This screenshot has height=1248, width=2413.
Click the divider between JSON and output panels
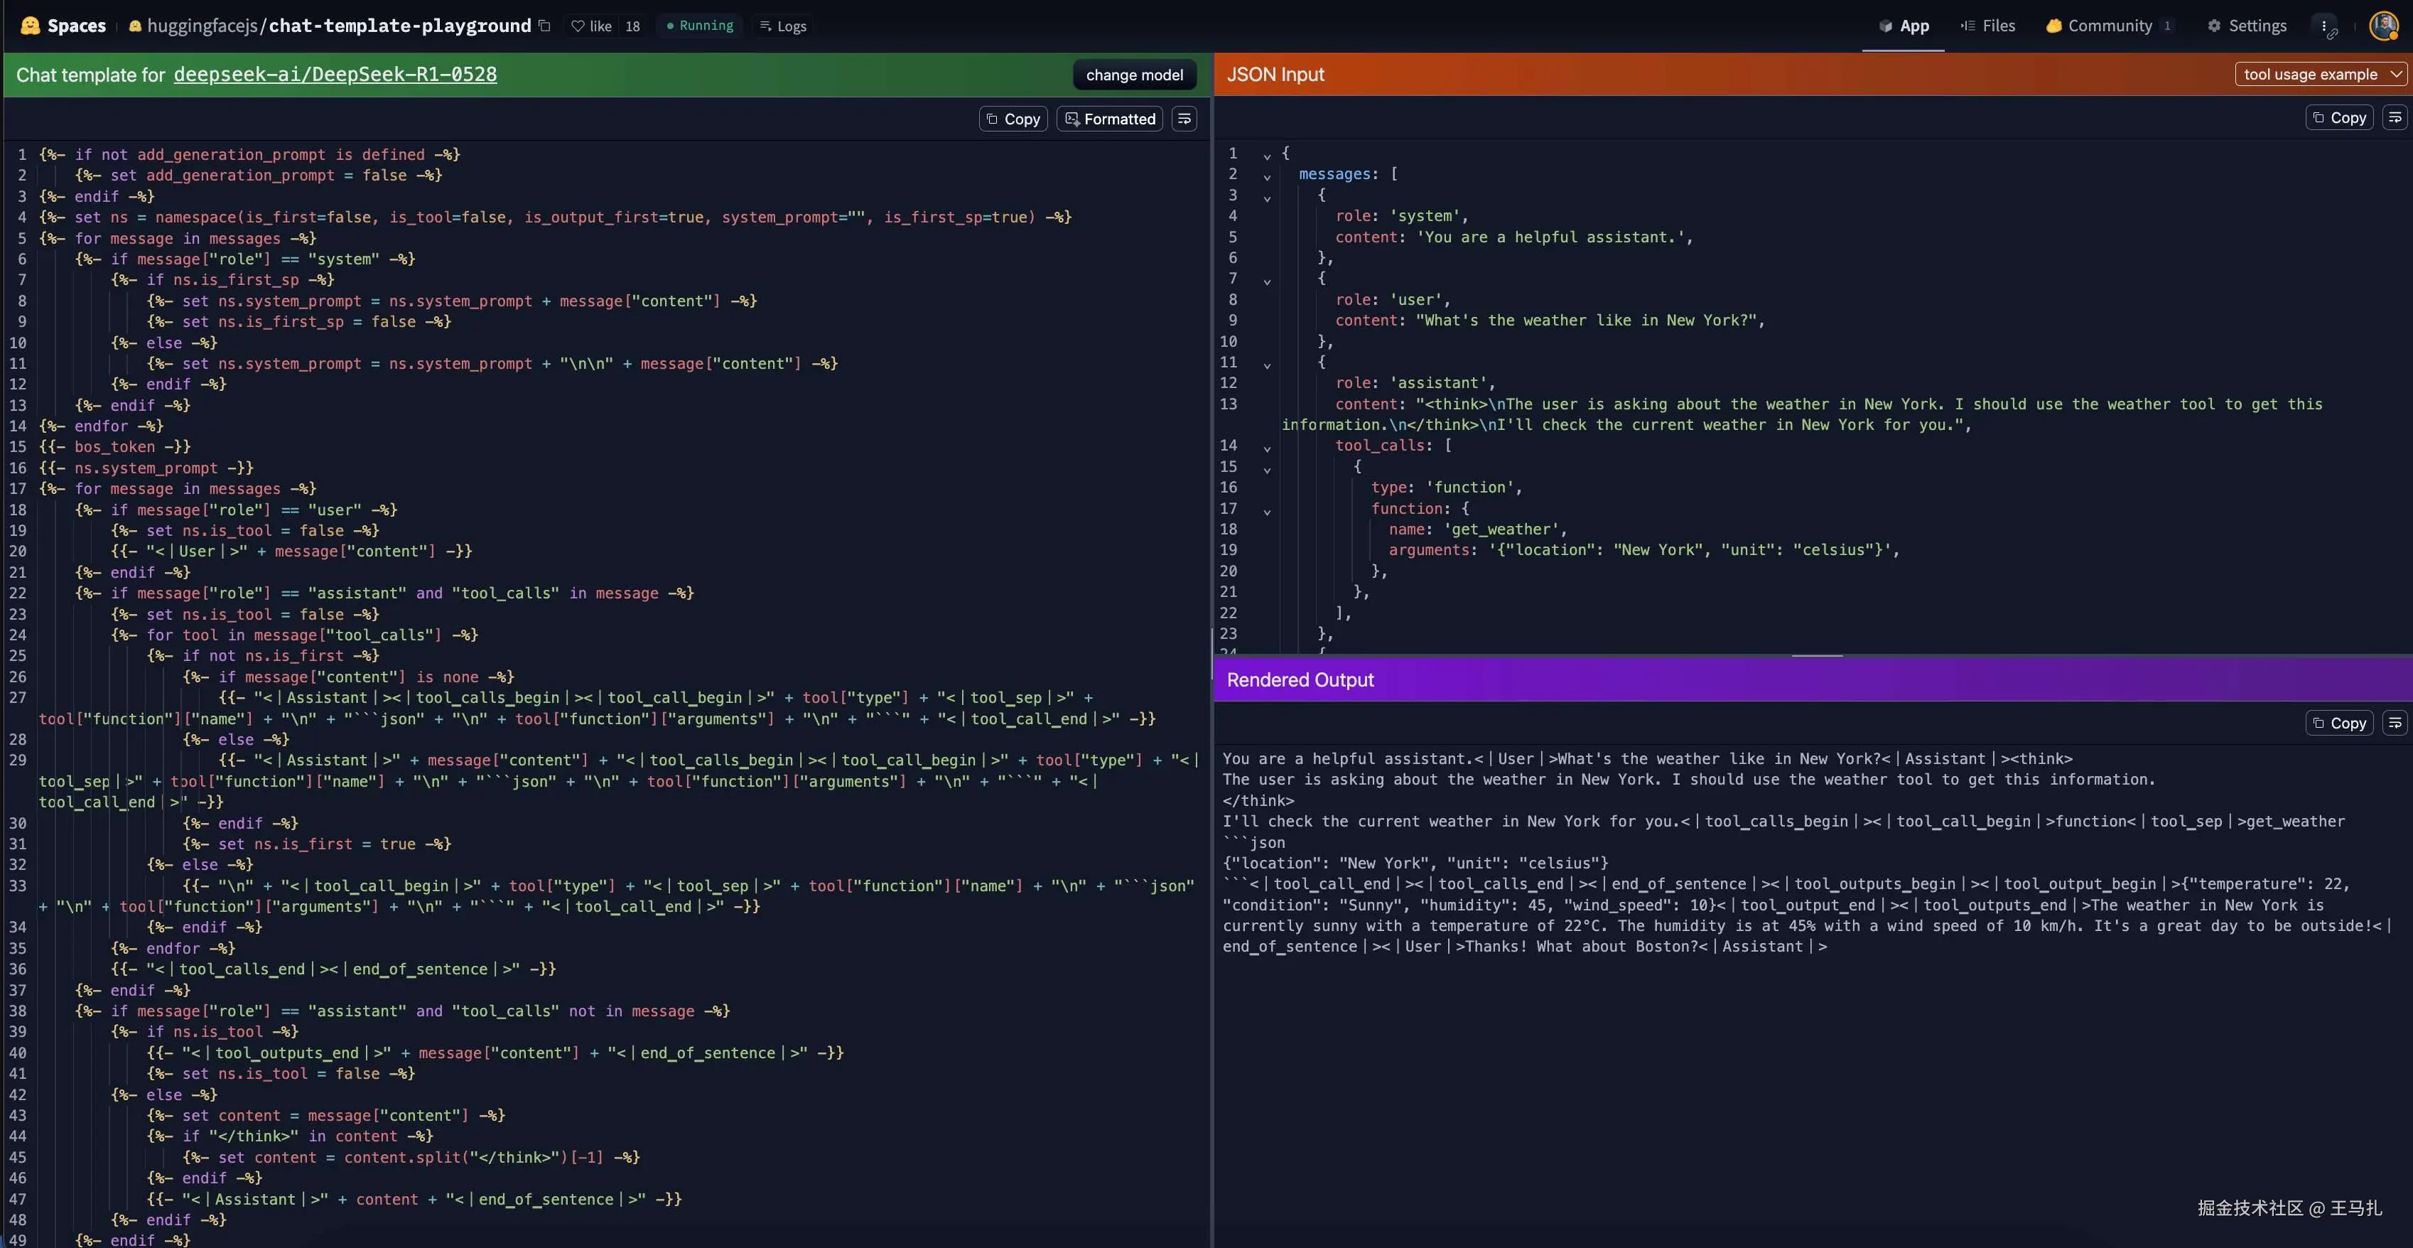(1816, 655)
